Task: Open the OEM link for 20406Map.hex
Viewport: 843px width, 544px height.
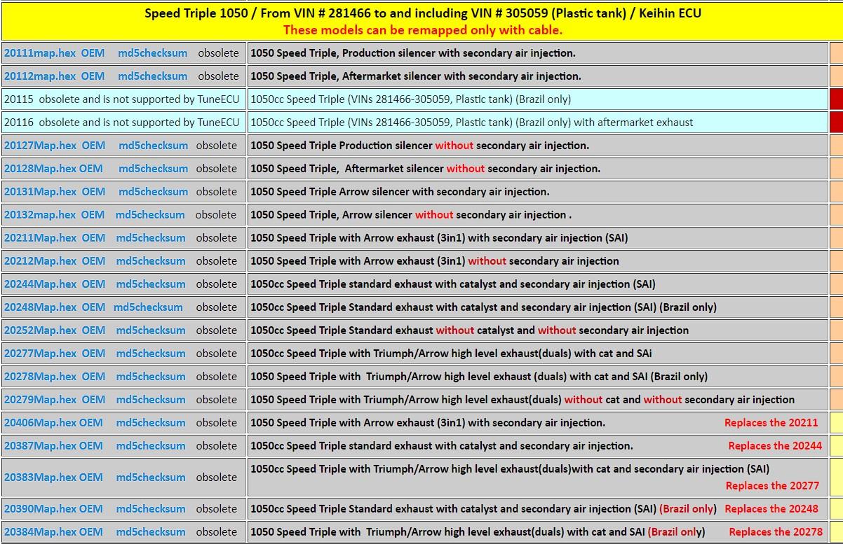Action: click(x=91, y=422)
